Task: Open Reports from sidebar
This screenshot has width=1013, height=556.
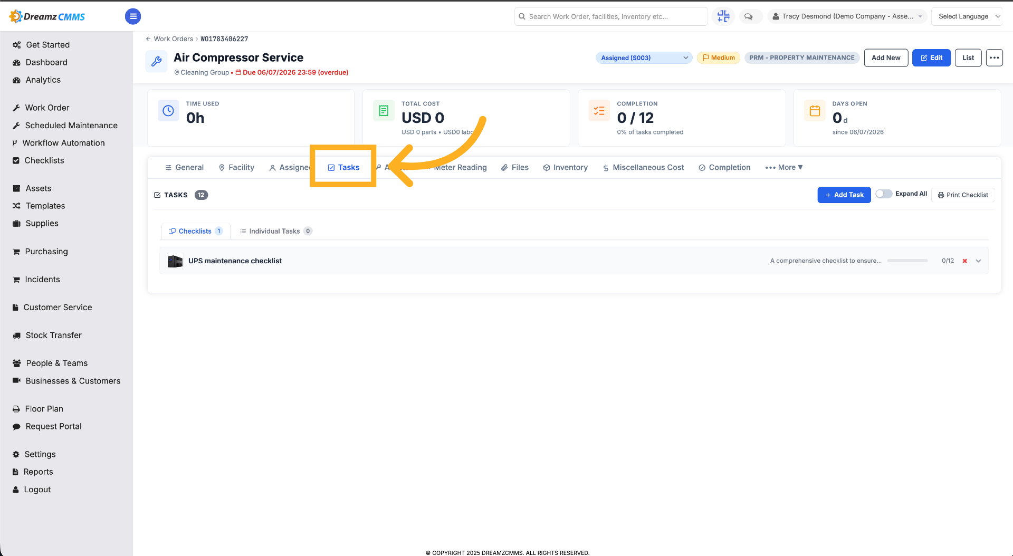Action: (38, 472)
